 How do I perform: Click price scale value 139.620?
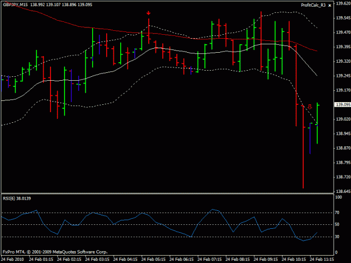(343, 3)
